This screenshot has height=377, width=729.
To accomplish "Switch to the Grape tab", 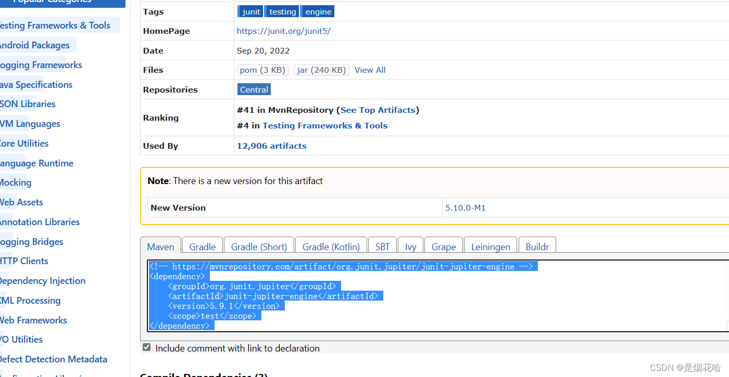I will 444,246.
